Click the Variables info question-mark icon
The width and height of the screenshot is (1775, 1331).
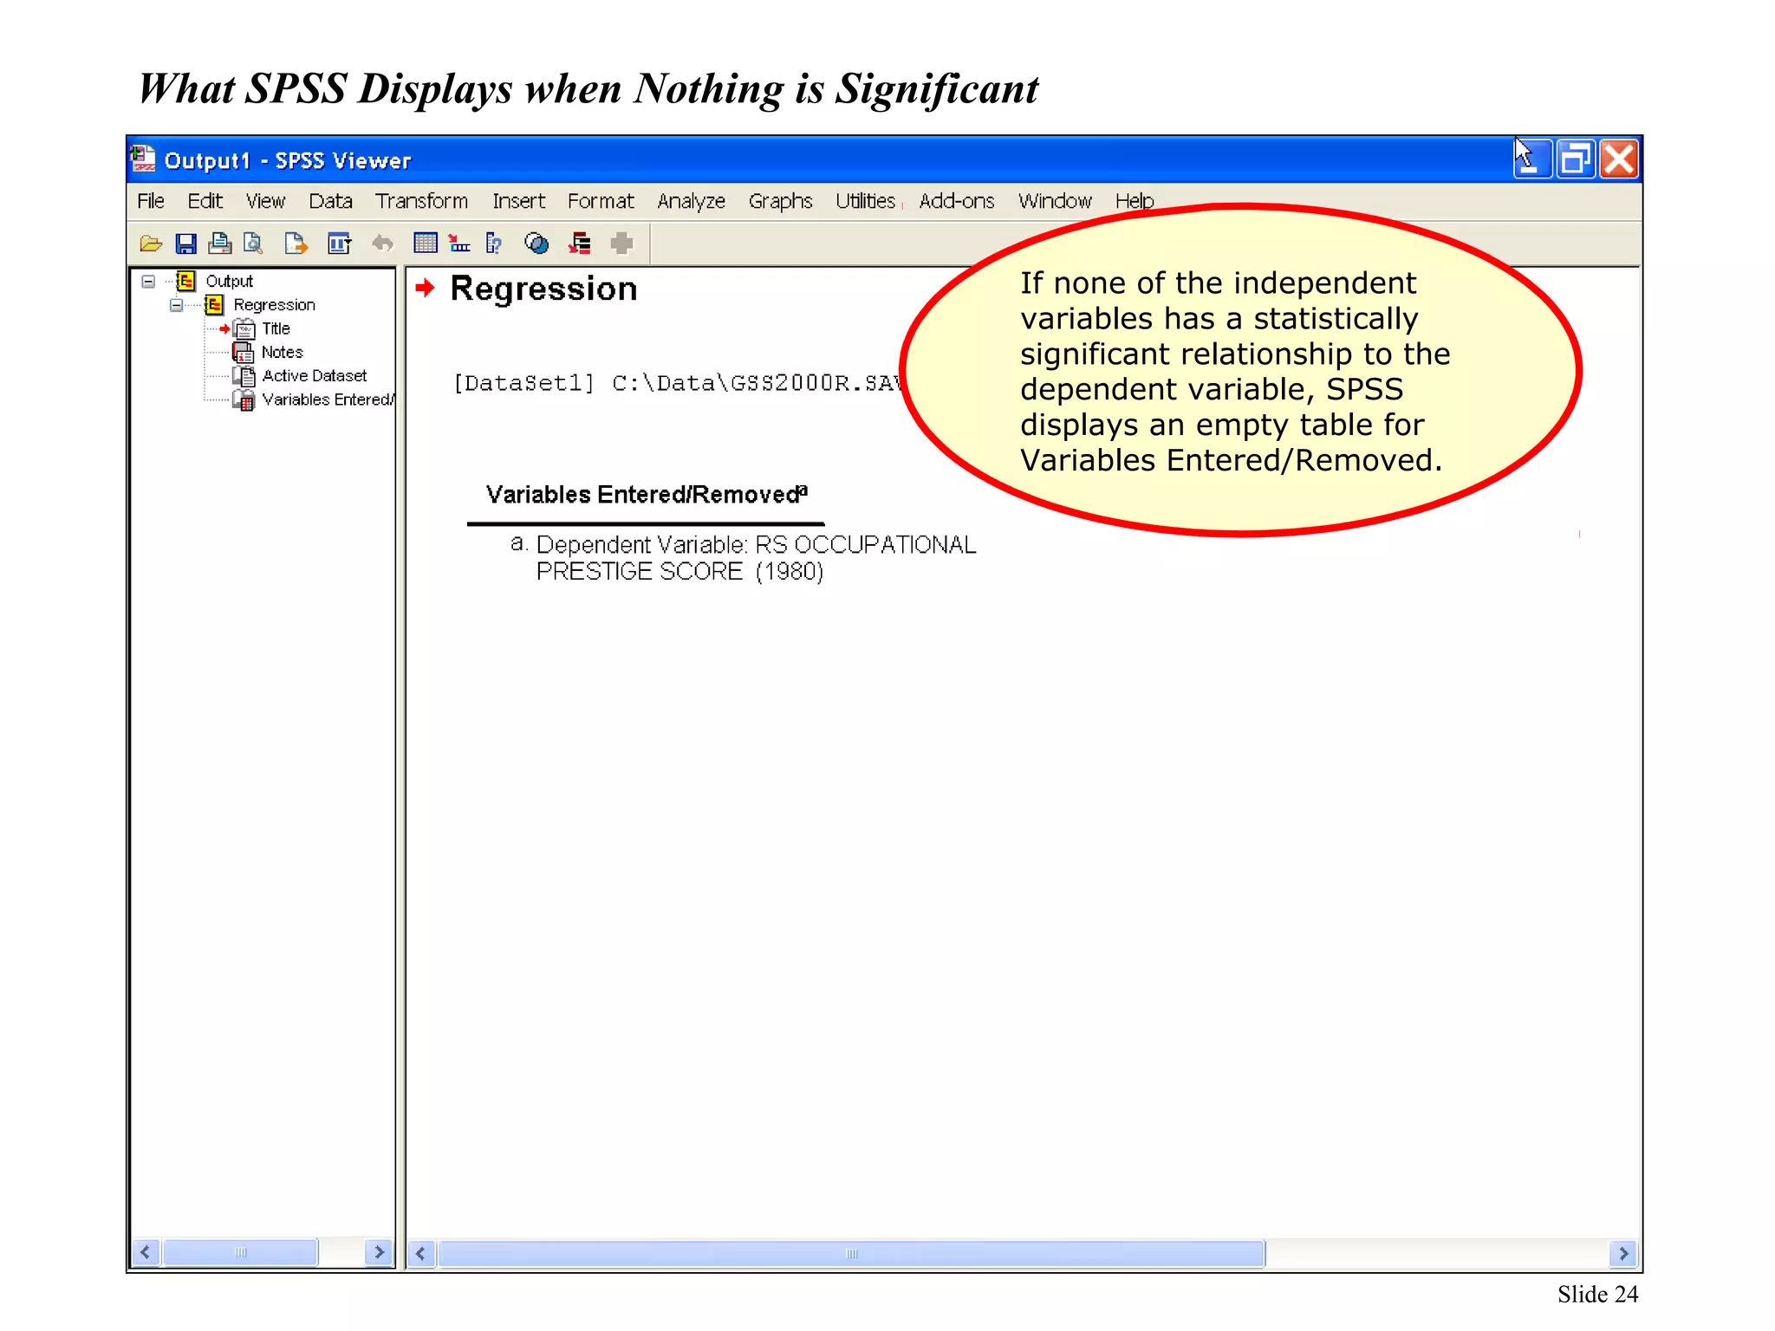tap(494, 243)
